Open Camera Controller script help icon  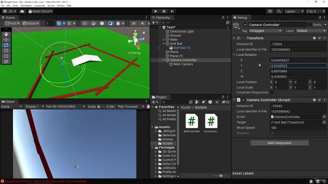point(314,100)
